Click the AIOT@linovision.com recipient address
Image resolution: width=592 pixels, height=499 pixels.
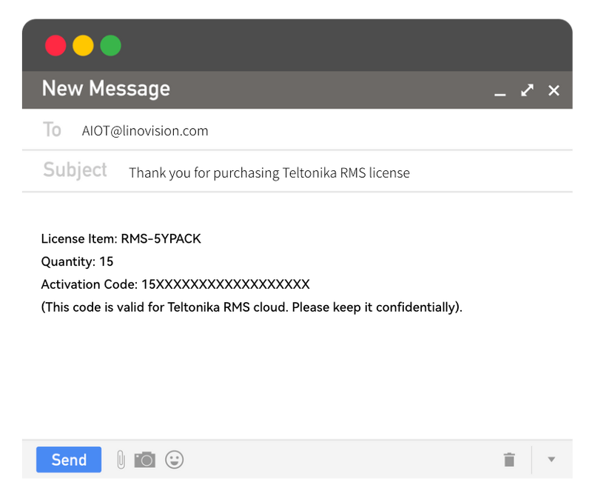pyautogui.click(x=145, y=131)
